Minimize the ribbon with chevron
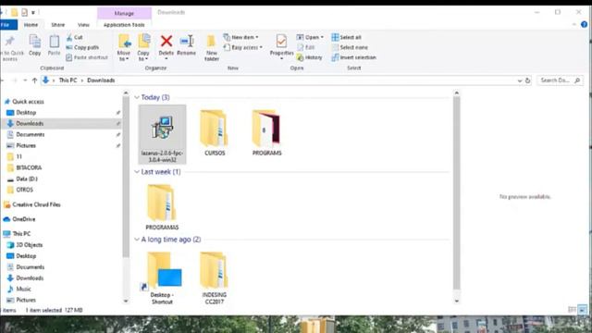This screenshot has width=592, height=333. [x=573, y=25]
